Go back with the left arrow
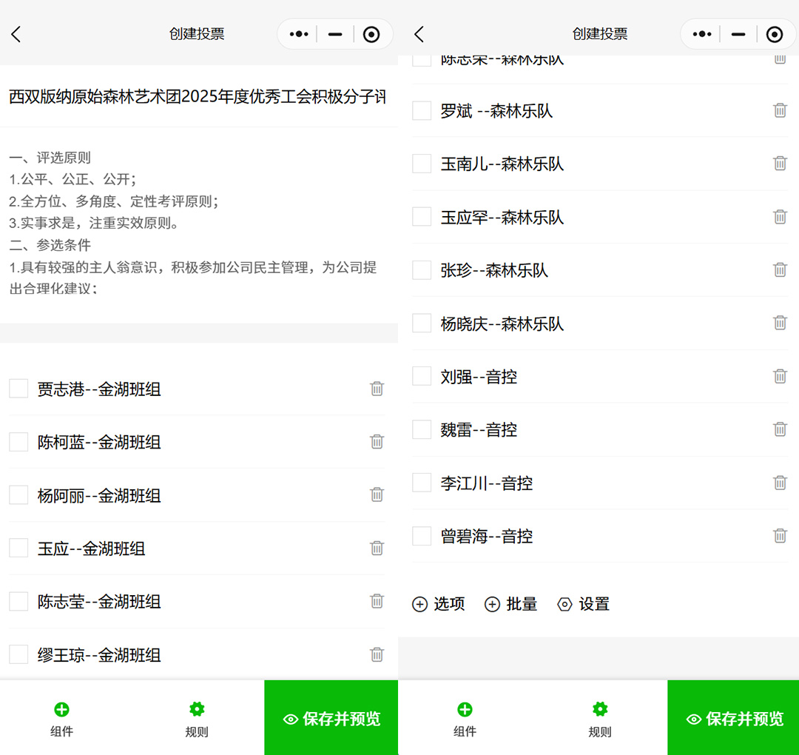The width and height of the screenshot is (799, 755). click(x=16, y=33)
